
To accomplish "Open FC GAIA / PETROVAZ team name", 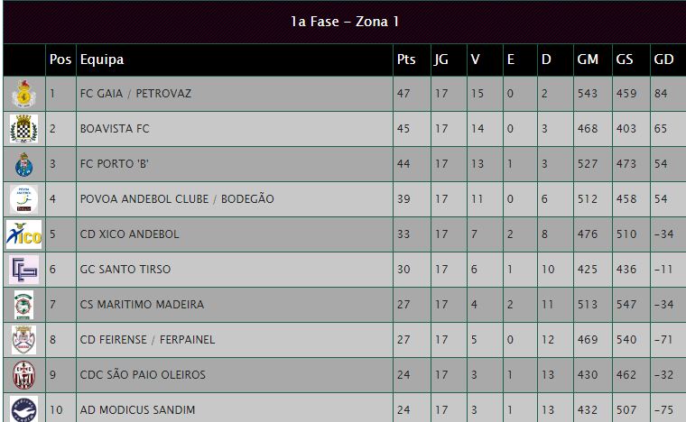I will (135, 94).
